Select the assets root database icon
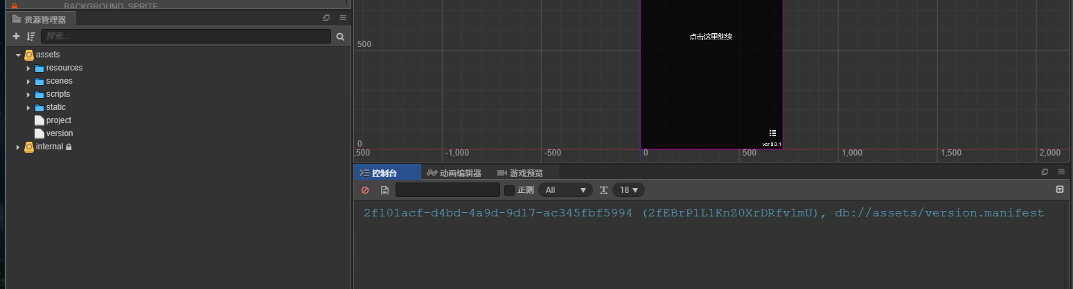The image size is (1073, 289). click(29, 55)
